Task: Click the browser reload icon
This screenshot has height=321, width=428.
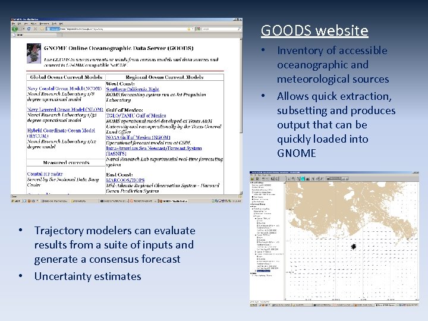Action: pyautogui.click(x=29, y=29)
